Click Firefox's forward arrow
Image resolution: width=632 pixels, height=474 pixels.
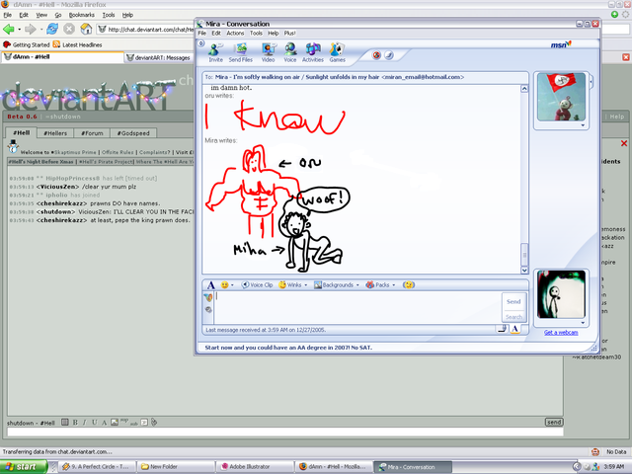coord(31,29)
